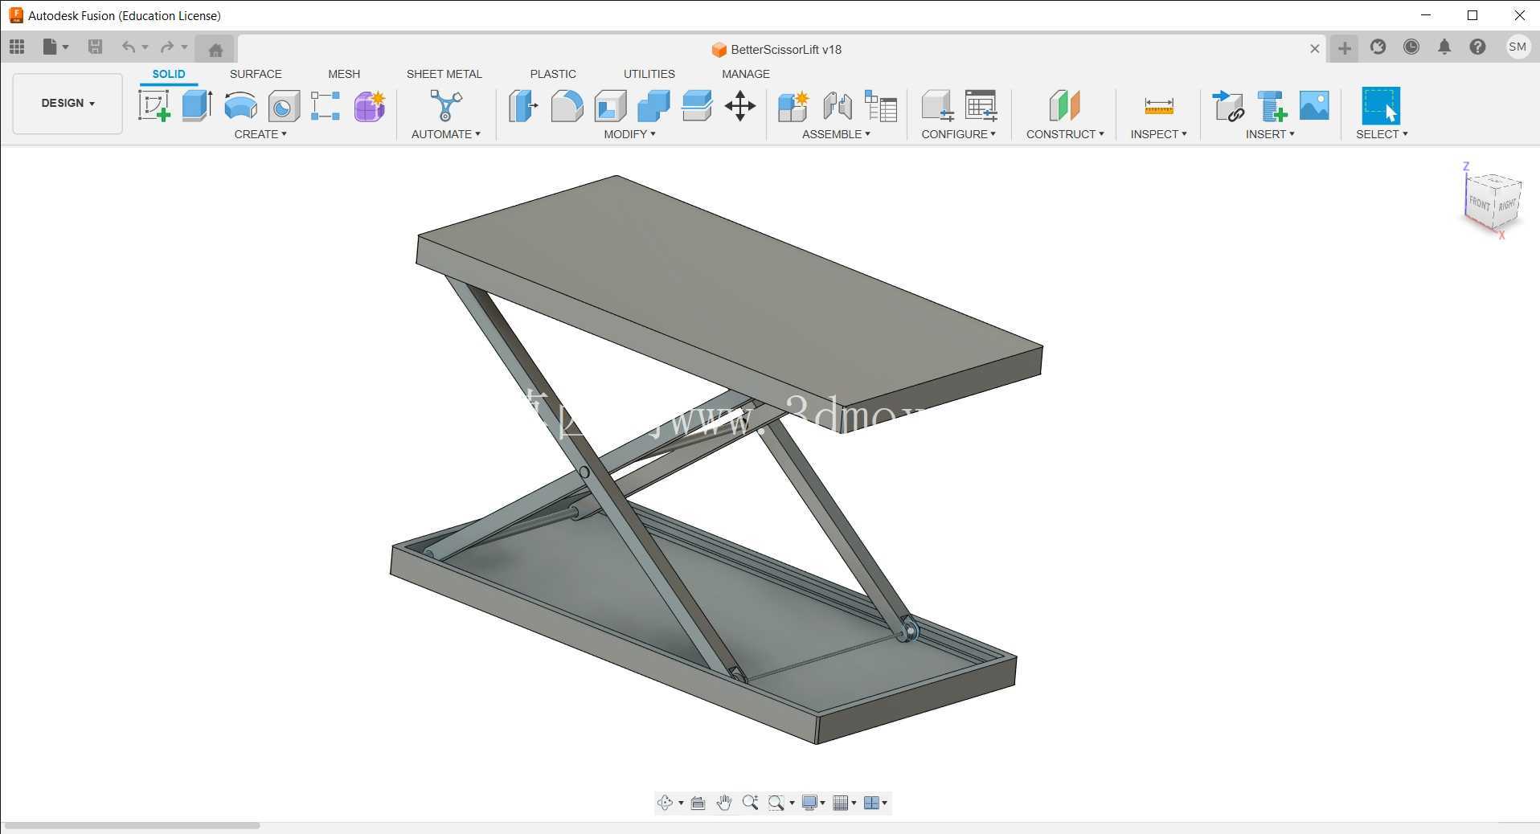Expand the CONSTRUCT menu
This screenshot has width=1540, height=834.
point(1065,134)
